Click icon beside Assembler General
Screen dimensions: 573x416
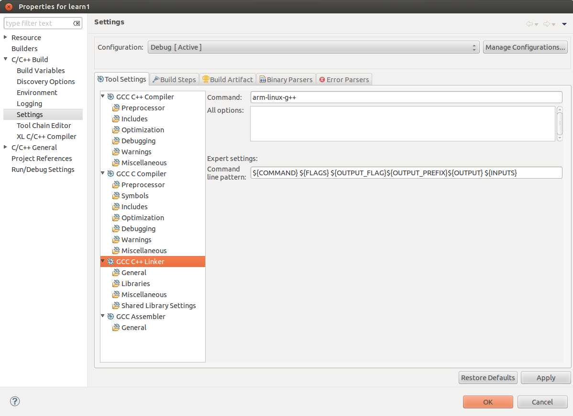(116, 327)
